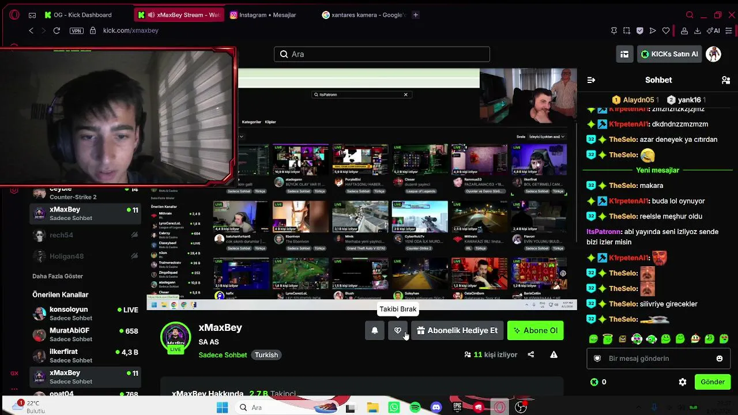The image size is (738, 415).
Task: Launch WhatsApp from the taskbar
Action: tap(394, 408)
